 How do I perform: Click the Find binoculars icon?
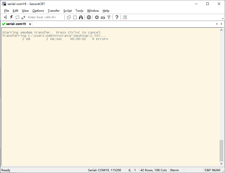(81, 17)
